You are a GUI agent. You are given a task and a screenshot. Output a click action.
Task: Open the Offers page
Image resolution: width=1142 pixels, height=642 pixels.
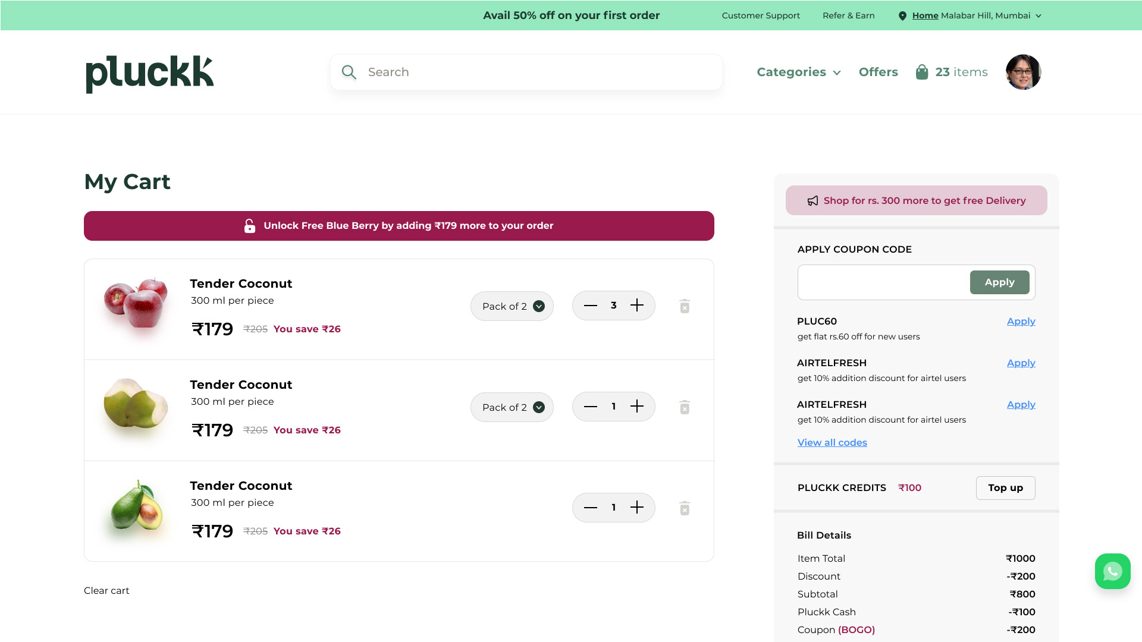pyautogui.click(x=878, y=73)
